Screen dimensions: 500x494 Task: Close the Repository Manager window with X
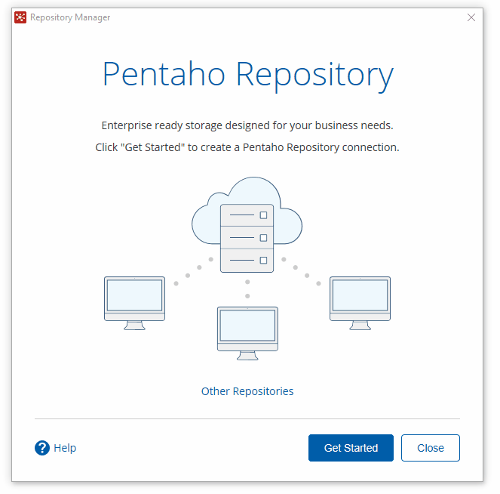point(471,17)
